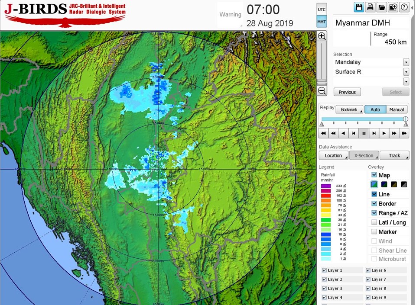Open the folder icon in toolbar
416x305 pixels.
381,7
